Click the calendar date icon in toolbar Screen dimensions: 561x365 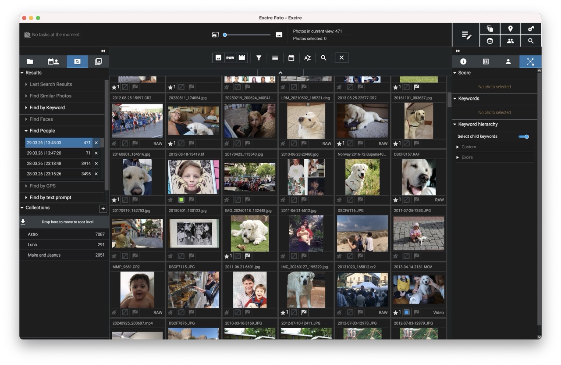click(x=291, y=58)
